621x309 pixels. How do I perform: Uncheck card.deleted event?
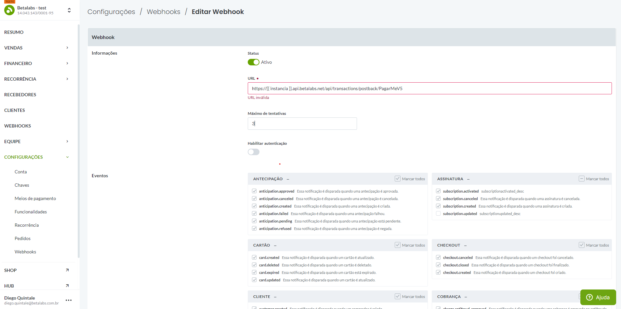click(x=254, y=265)
